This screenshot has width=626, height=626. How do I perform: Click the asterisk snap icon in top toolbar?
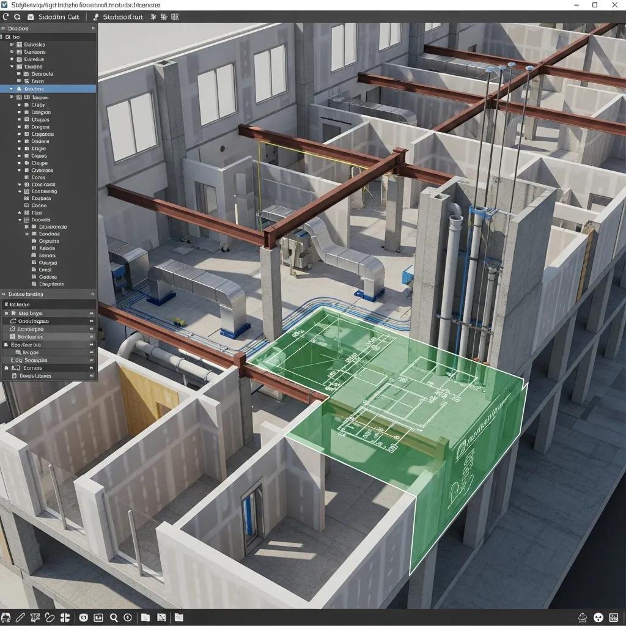(x=153, y=17)
